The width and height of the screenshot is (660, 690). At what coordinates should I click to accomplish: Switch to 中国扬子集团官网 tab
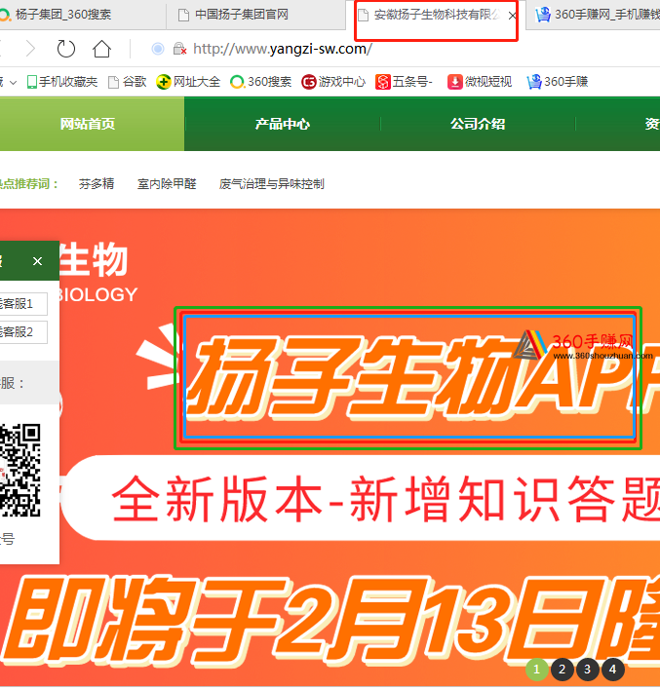click(x=255, y=15)
